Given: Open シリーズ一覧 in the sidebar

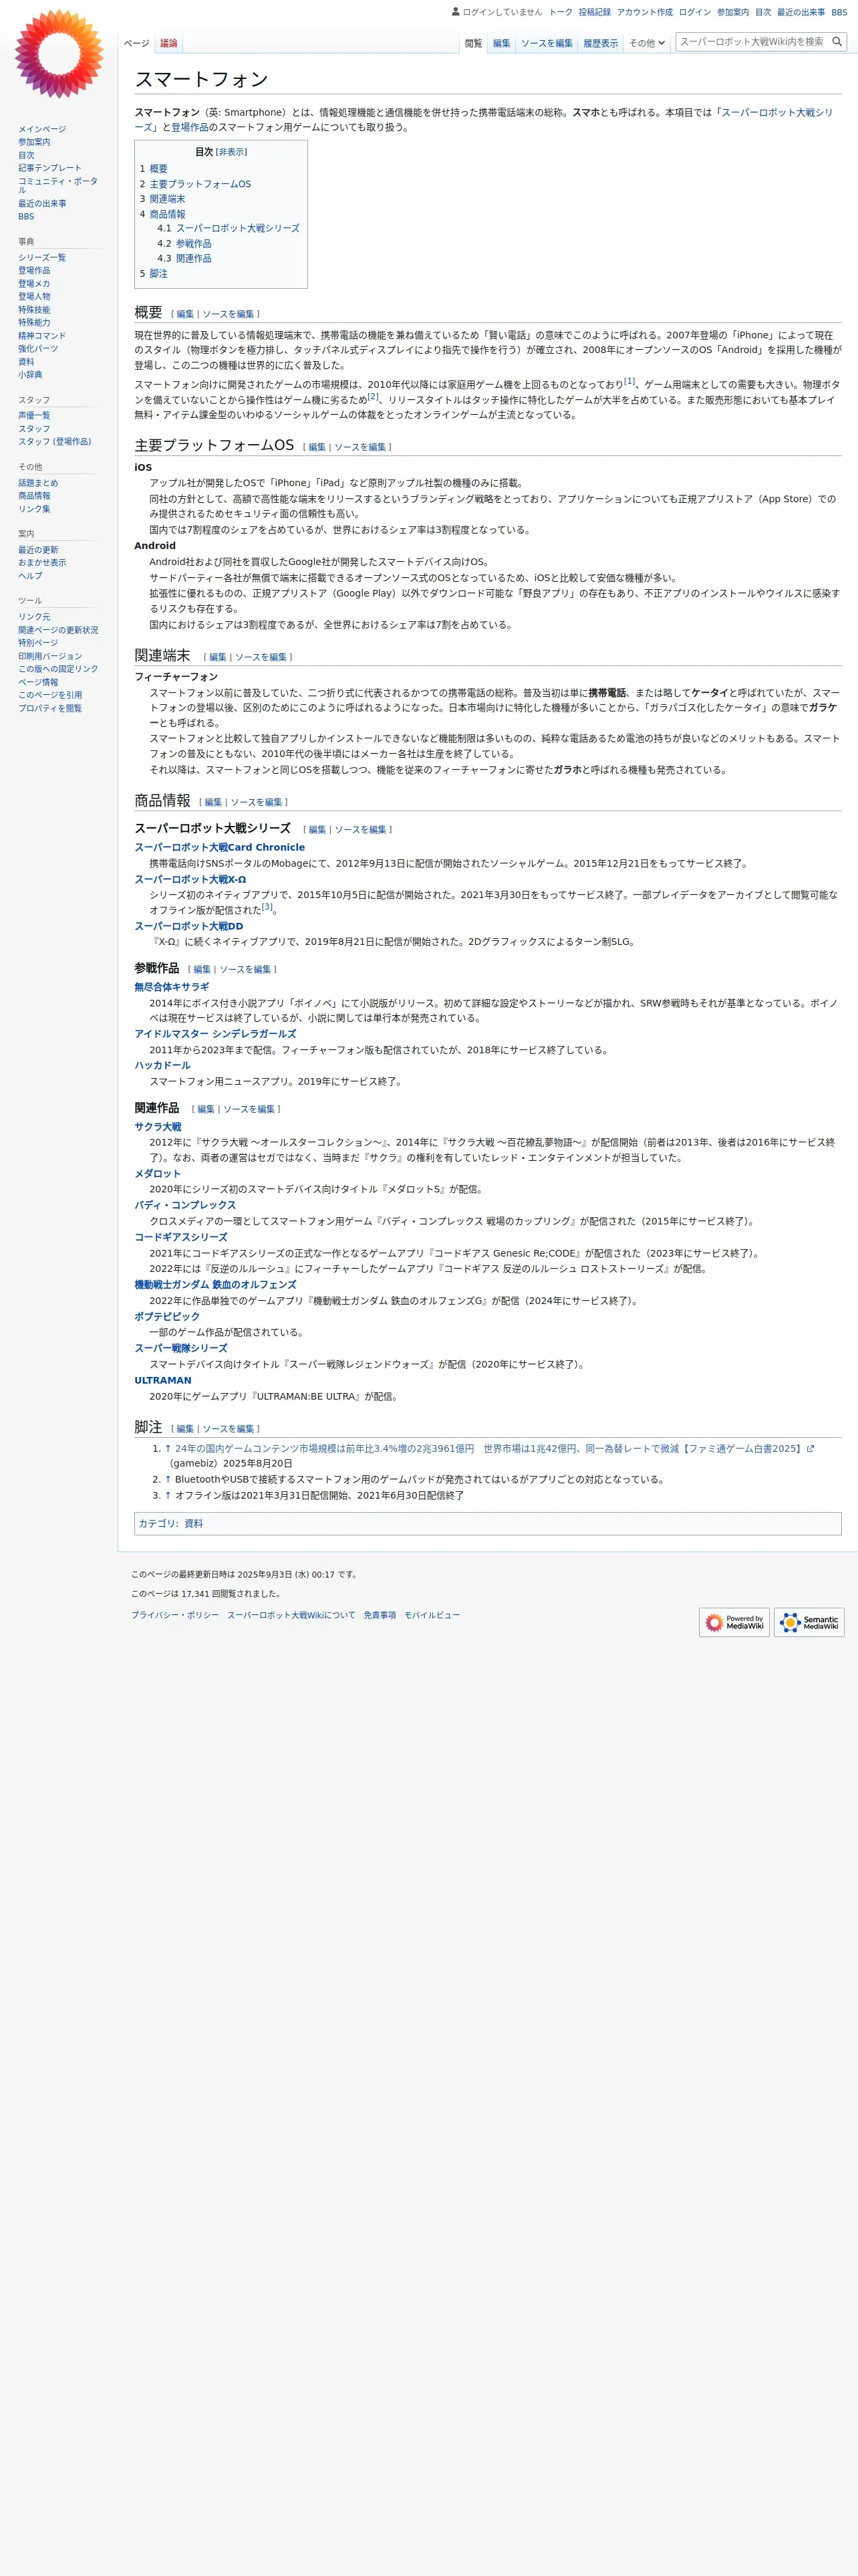Looking at the screenshot, I should (x=42, y=258).
